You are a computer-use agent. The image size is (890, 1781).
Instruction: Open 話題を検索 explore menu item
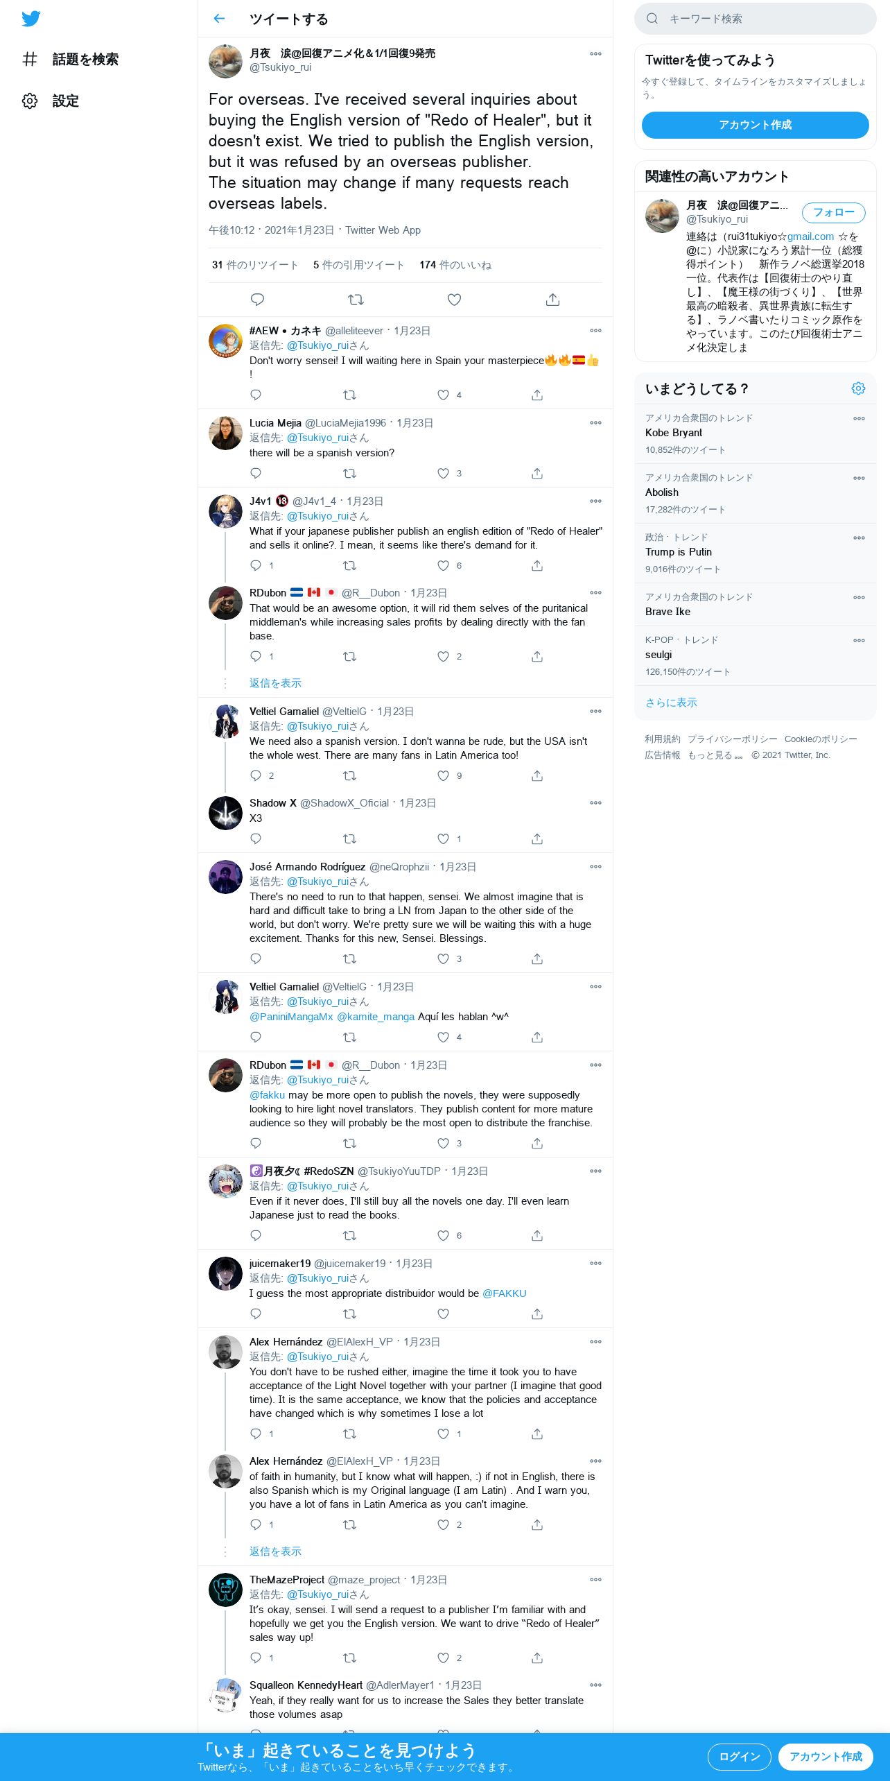pos(70,60)
